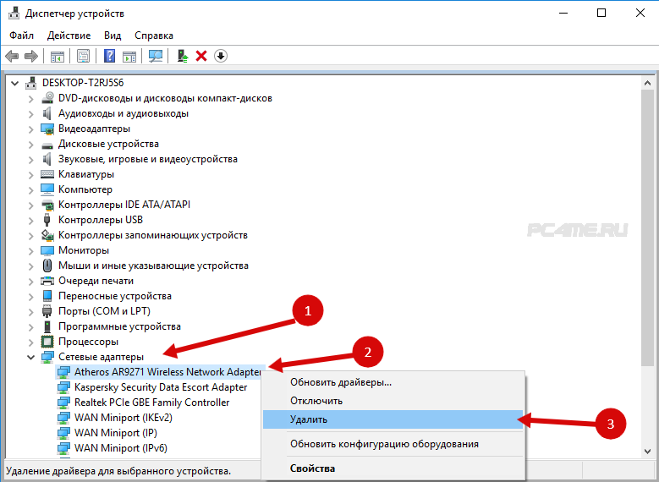659x482 pixels.
Task: Toggle the console tree toolbar icon
Action: pos(58,56)
